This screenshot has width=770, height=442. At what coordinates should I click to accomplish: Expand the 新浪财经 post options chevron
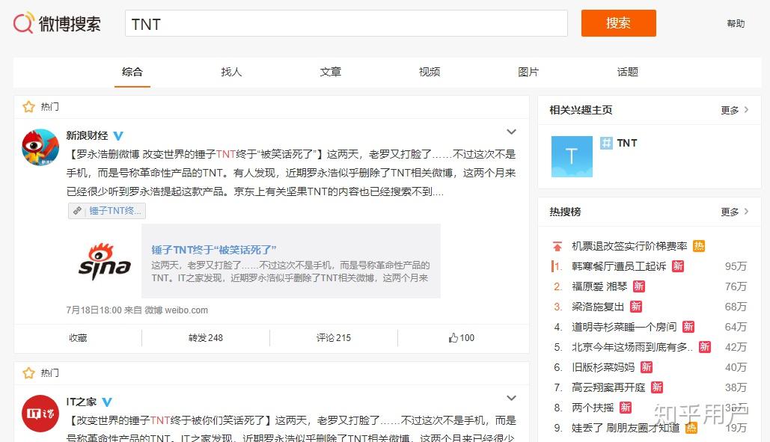(x=511, y=131)
